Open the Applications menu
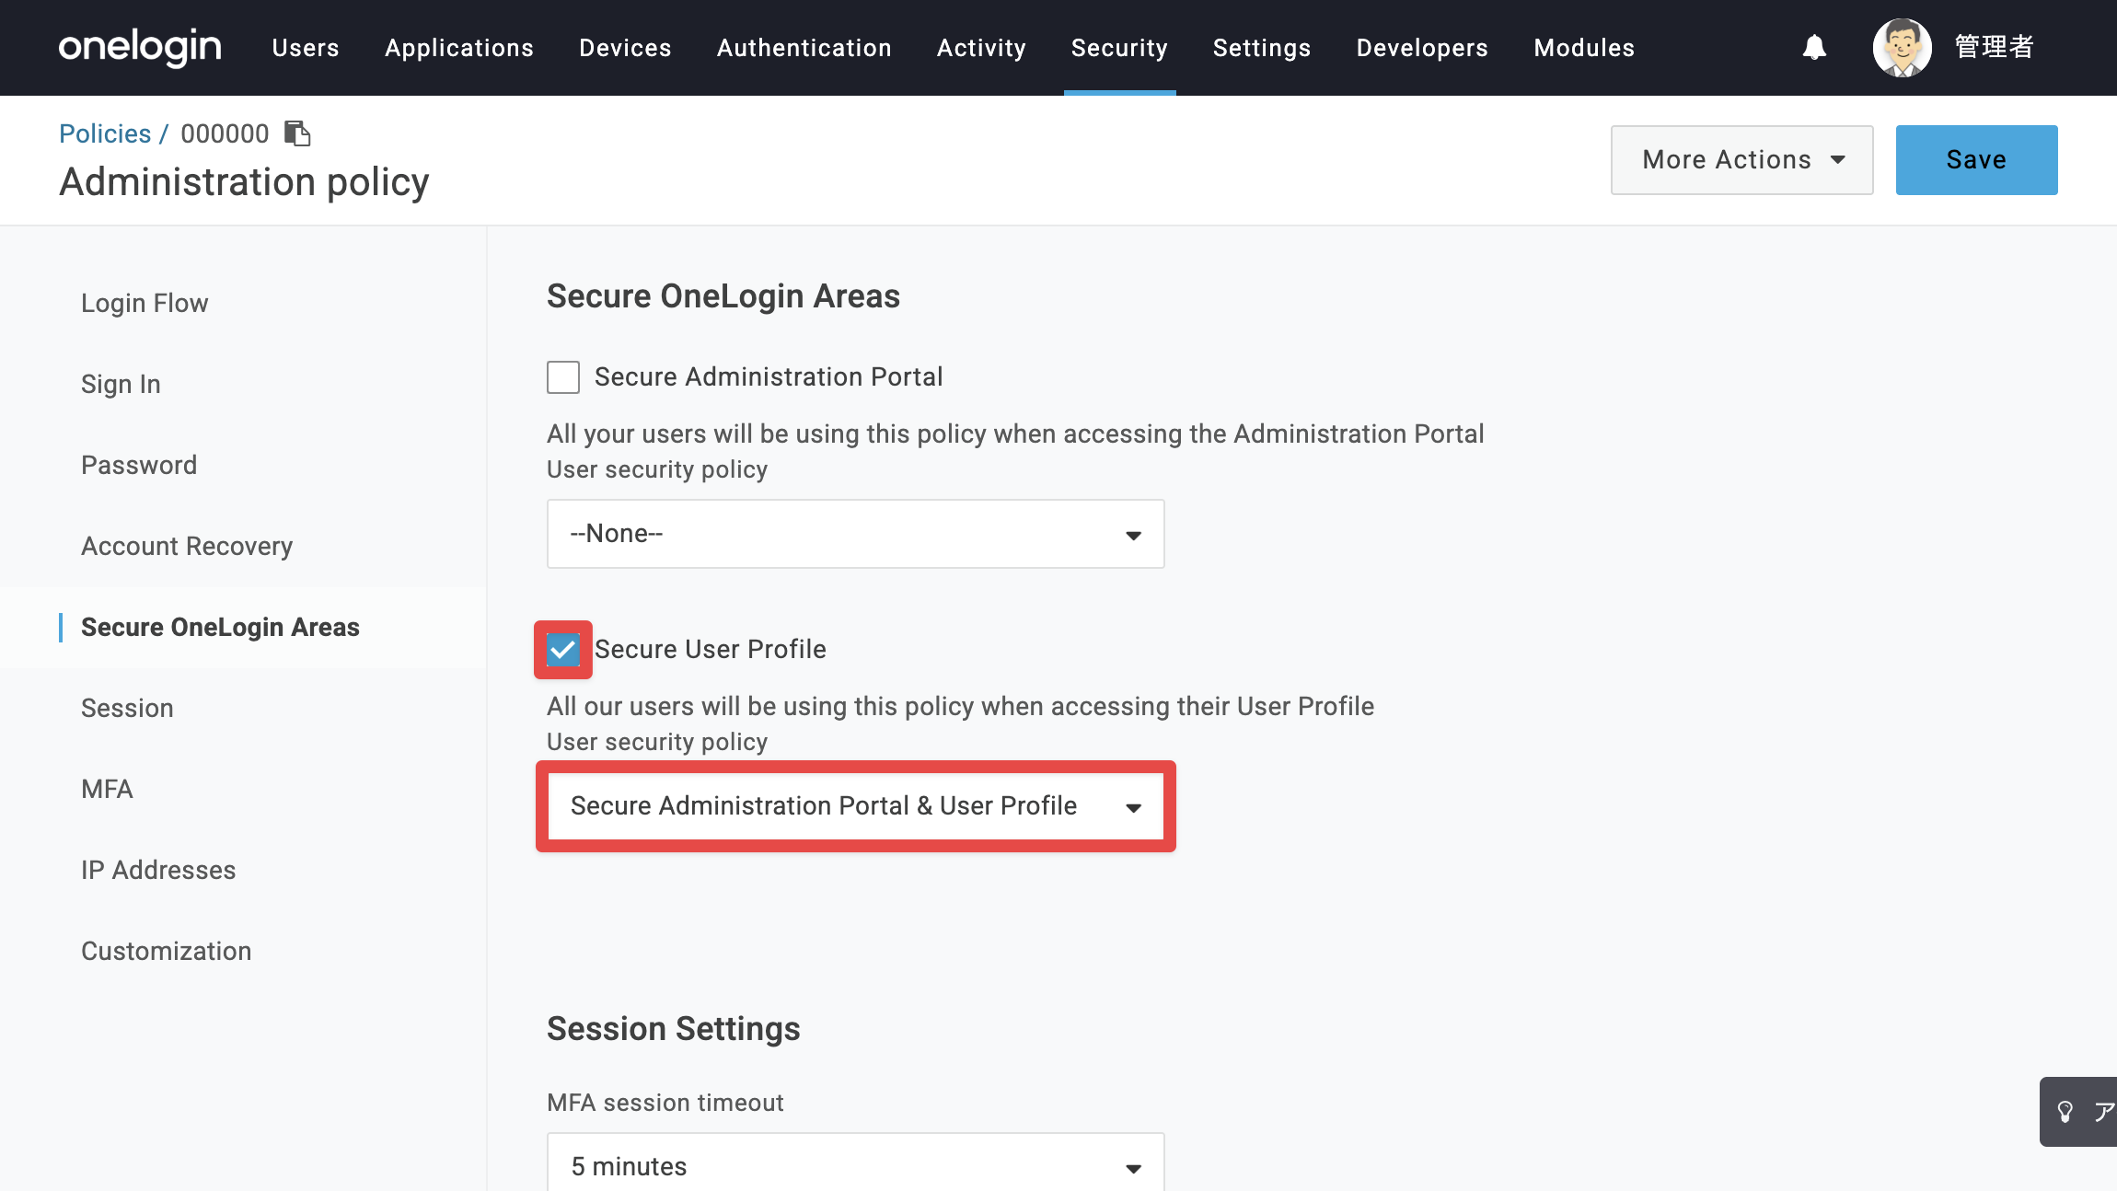2117x1191 pixels. 459,48
